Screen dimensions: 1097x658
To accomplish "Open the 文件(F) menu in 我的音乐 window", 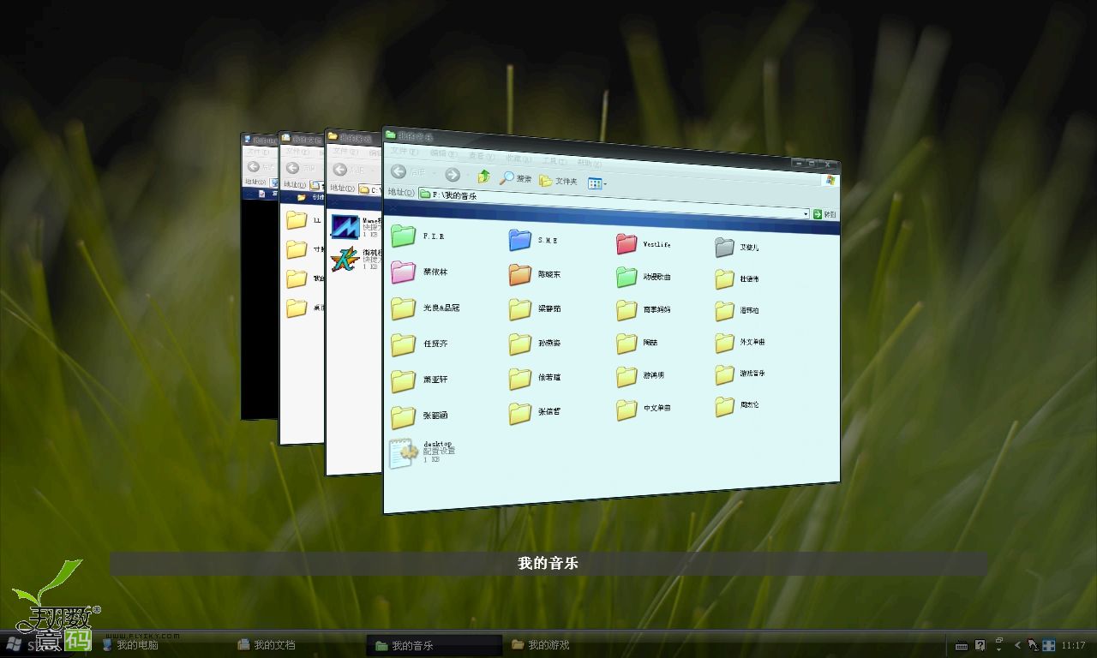I will [404, 151].
